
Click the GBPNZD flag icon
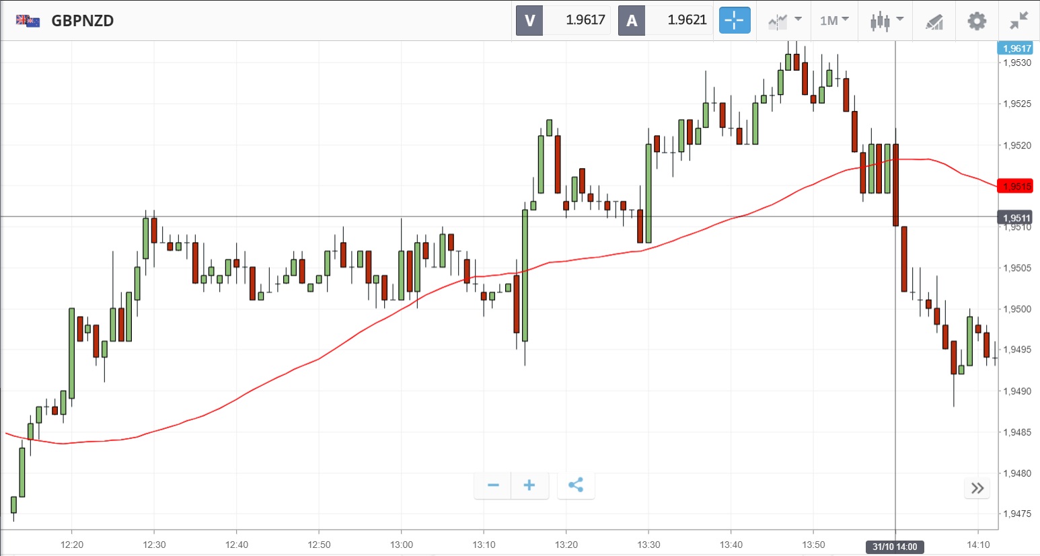28,21
